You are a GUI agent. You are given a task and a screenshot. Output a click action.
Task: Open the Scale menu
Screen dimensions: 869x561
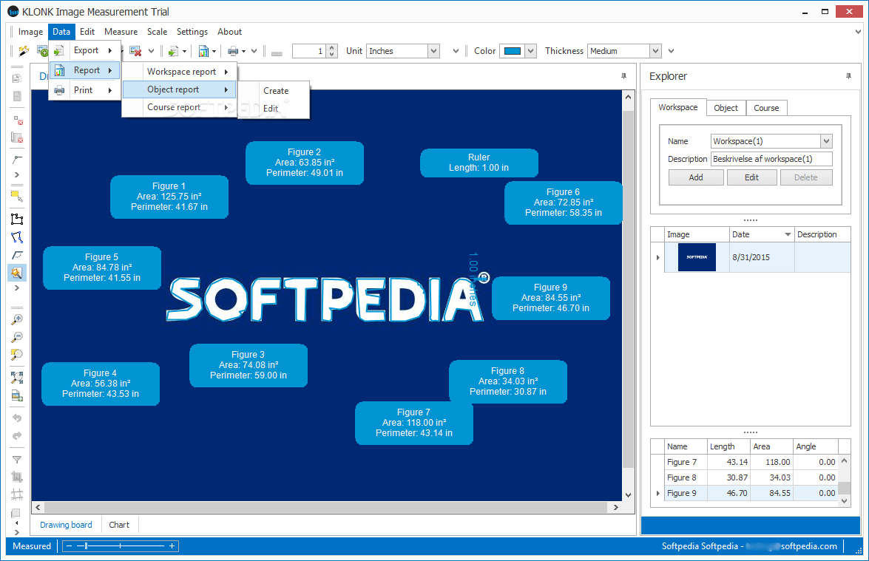(x=157, y=32)
